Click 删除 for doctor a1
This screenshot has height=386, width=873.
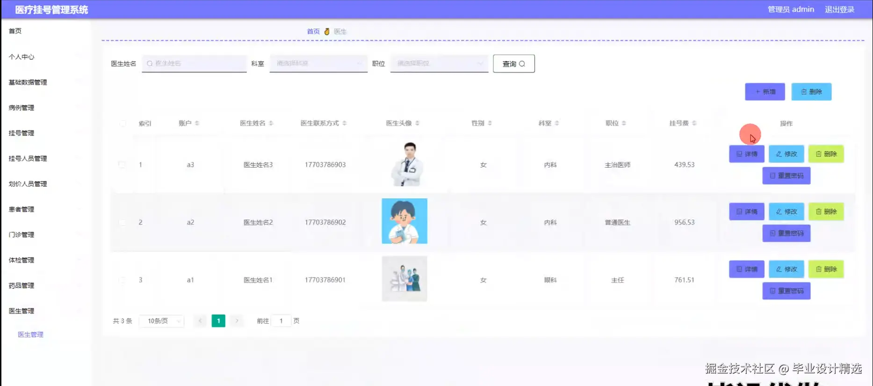826,269
